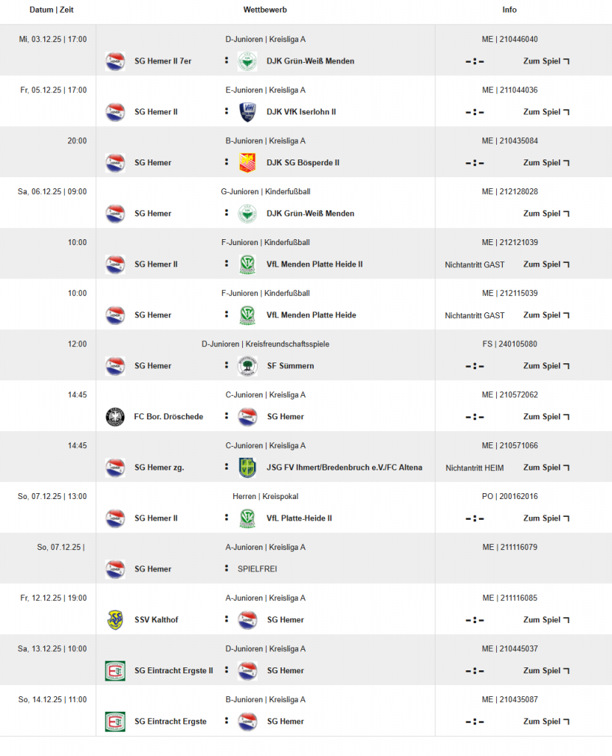Open 'Zum Spiel' for the SSV Kalthof match
This screenshot has height=756, width=612.
coord(546,620)
